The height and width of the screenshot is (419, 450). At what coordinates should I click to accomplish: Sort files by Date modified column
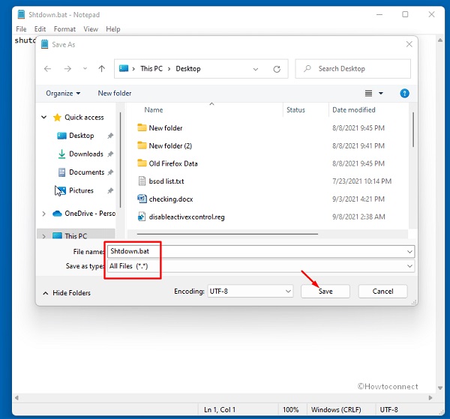point(353,110)
